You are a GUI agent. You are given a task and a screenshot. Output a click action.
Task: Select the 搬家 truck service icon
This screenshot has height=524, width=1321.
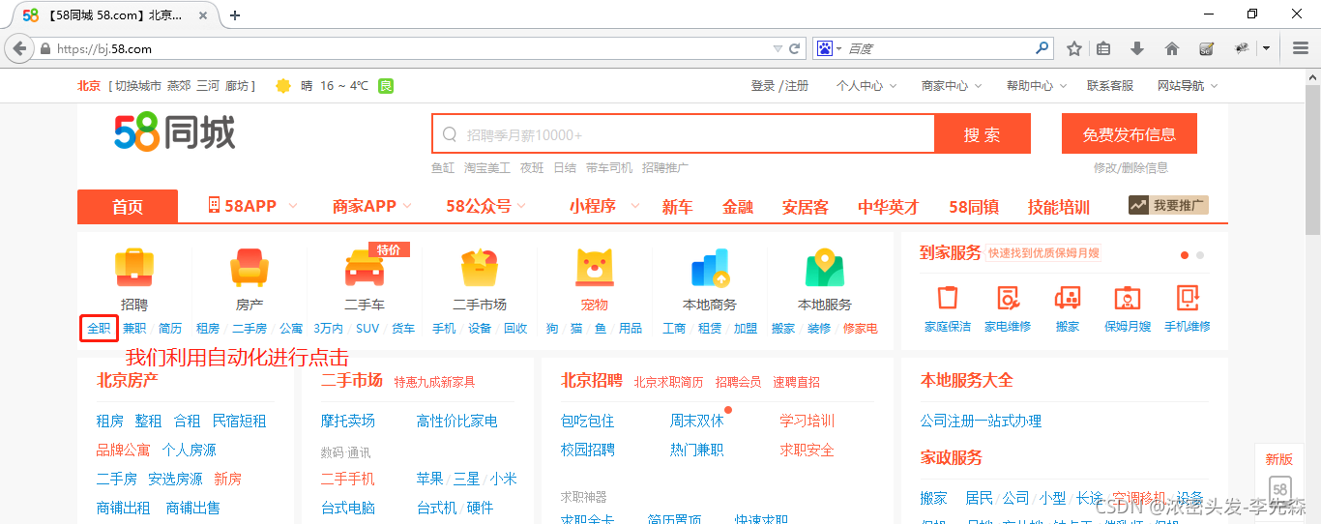[1068, 298]
